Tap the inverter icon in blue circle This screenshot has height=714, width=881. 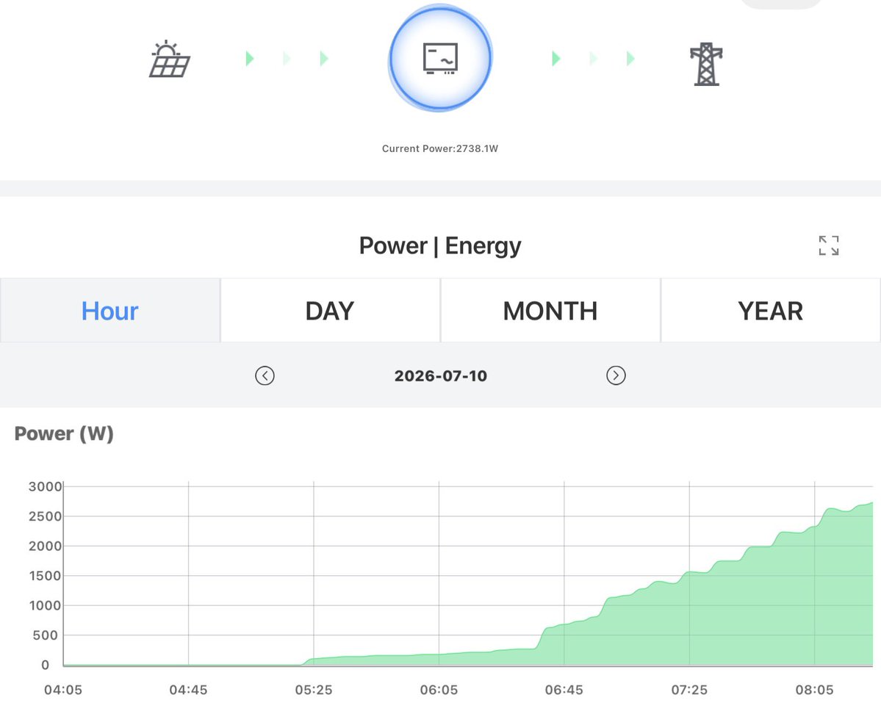pyautogui.click(x=441, y=58)
